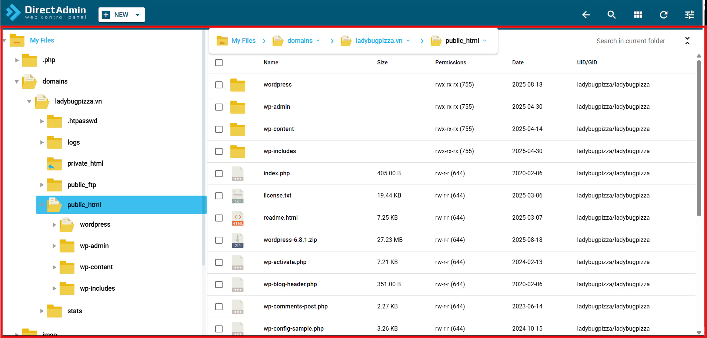The image size is (707, 338).
Task: Click the folder tree vertical scrollbar
Action: (x=203, y=148)
